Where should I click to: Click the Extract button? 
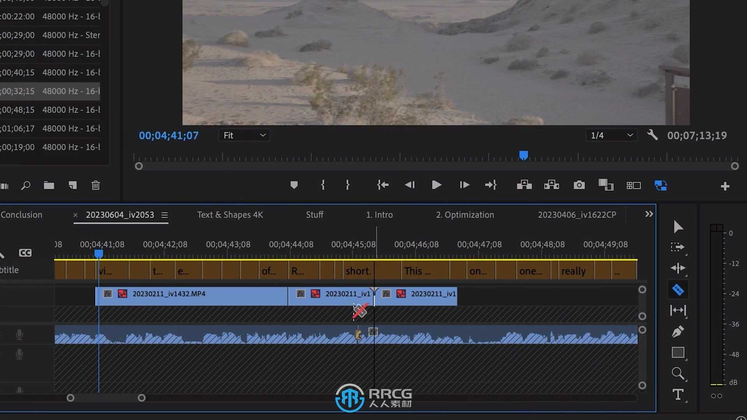(x=551, y=185)
